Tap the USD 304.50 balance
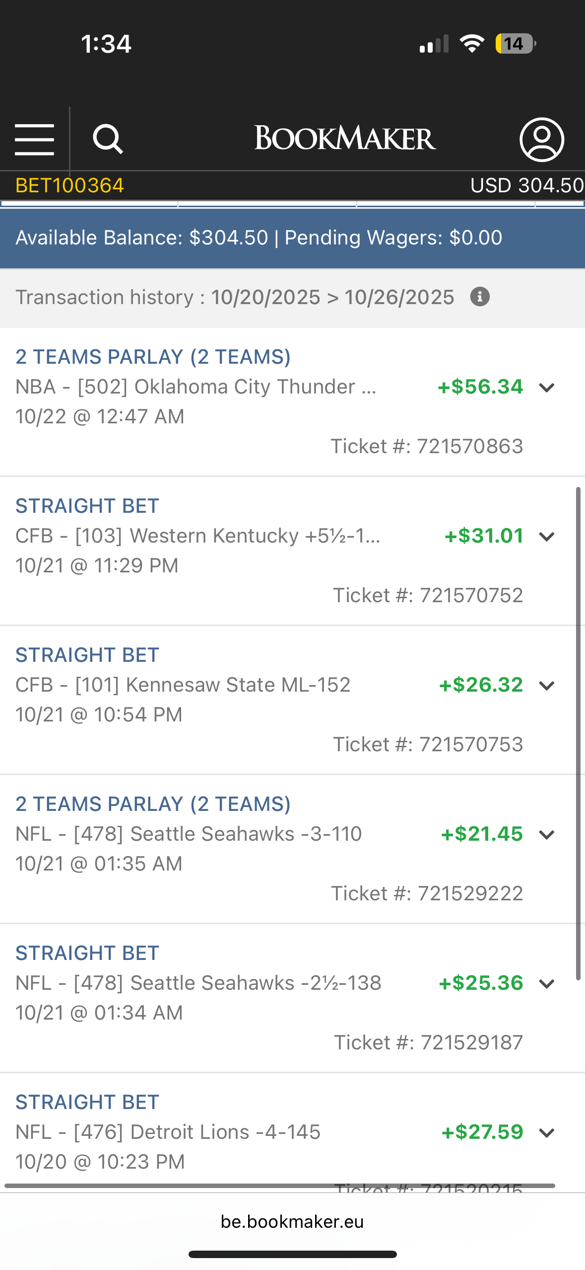Viewport: 585px width, 1270px height. pyautogui.click(x=527, y=186)
